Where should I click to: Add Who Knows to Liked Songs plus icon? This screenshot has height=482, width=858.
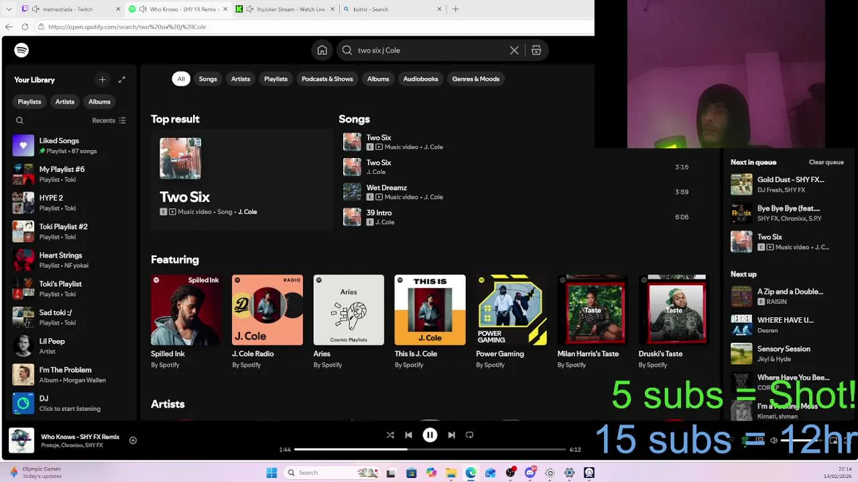pos(133,440)
